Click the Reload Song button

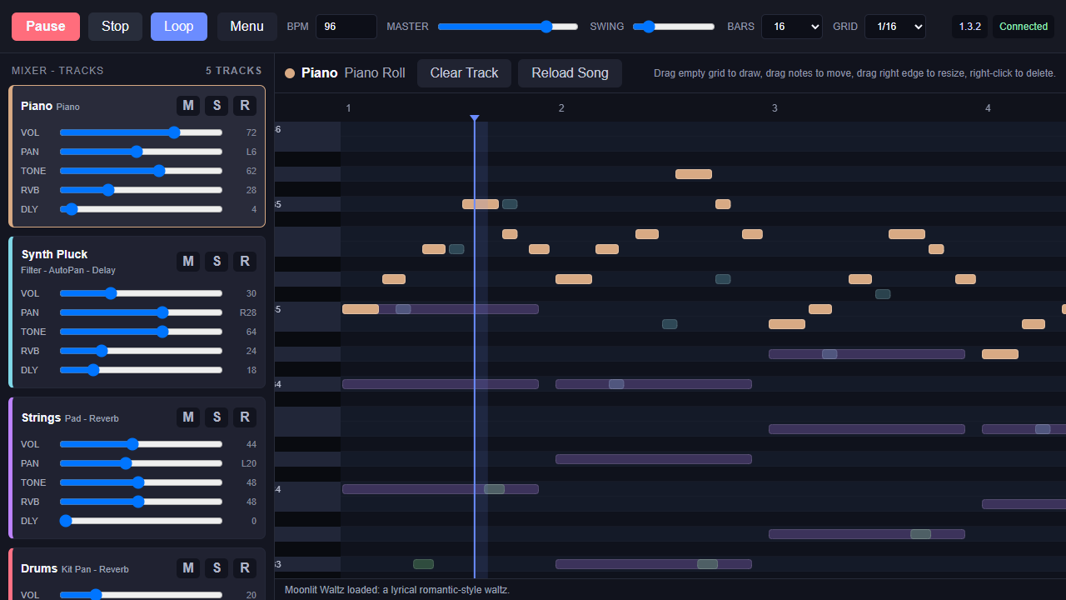coord(570,73)
